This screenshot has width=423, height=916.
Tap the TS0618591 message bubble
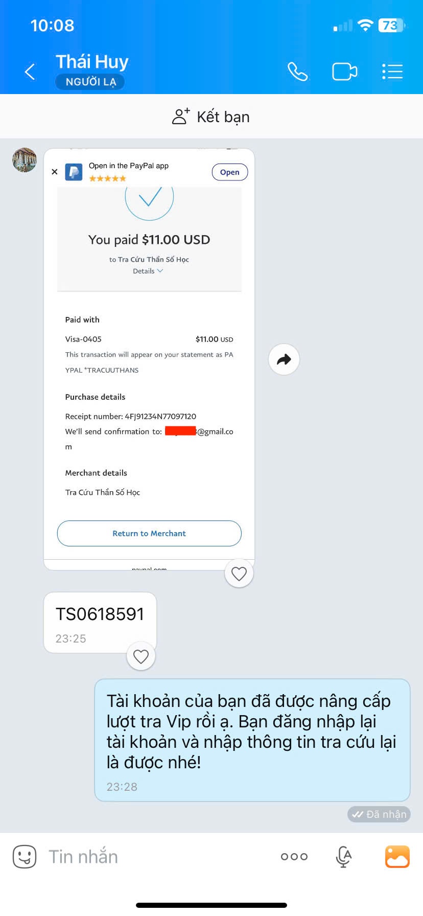100,621
